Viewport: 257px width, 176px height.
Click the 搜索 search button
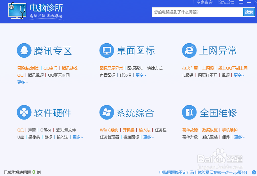coord(249,12)
